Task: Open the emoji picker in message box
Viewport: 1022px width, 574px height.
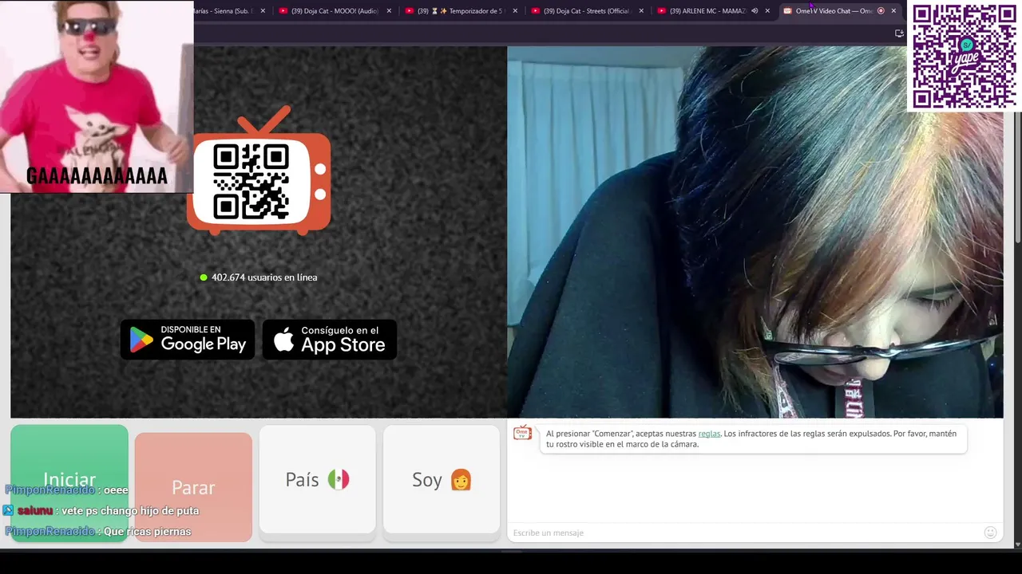Action: coord(990,533)
